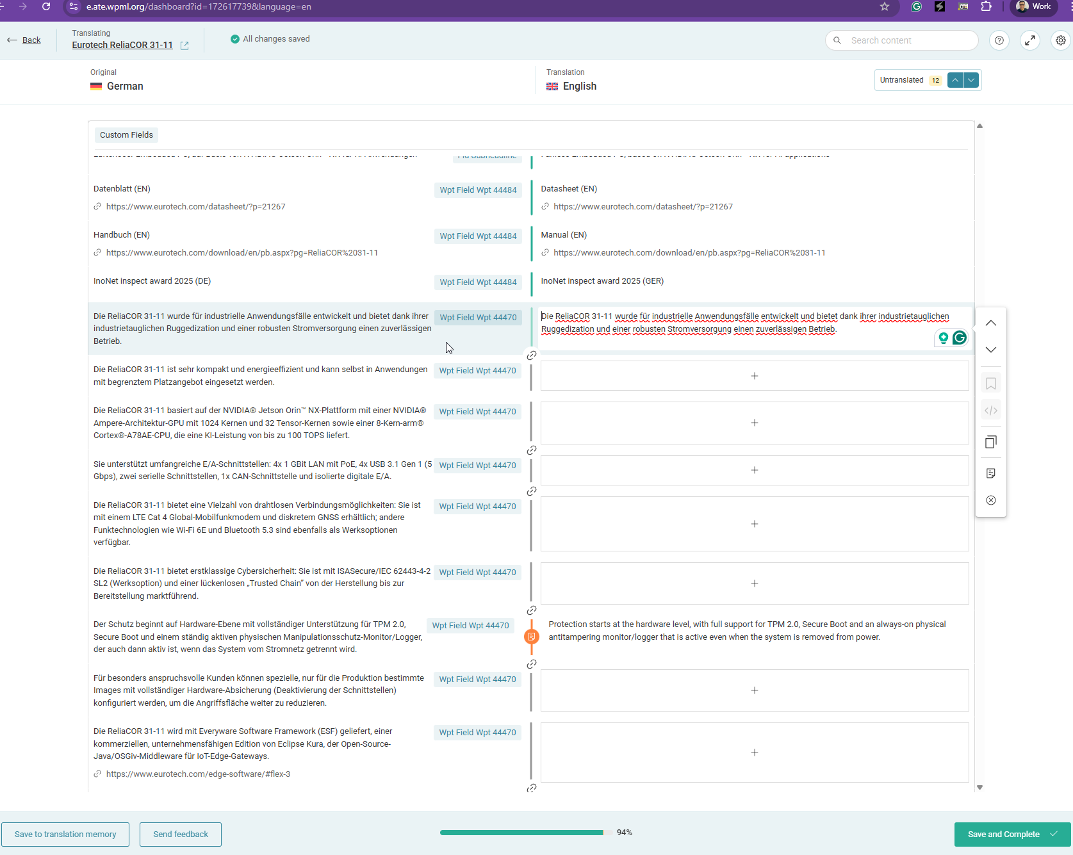Open the browser Extensions puzzle icon
This screenshot has height=855, width=1073.
(x=987, y=6)
